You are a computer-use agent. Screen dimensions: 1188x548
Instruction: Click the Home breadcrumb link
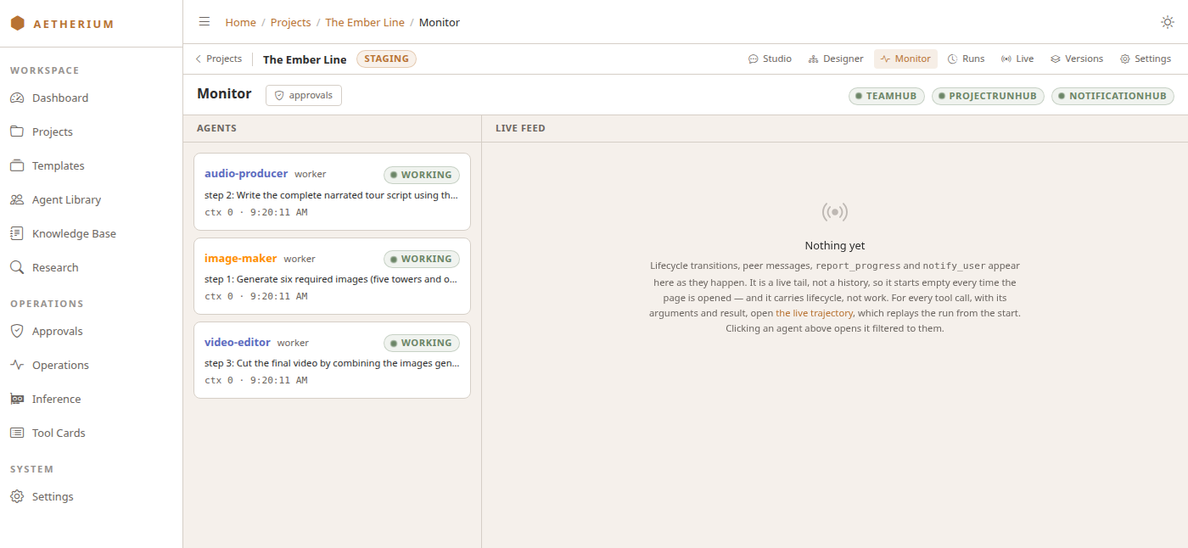point(240,22)
